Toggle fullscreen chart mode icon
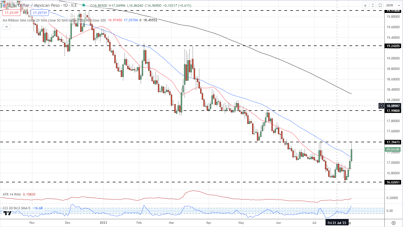403x227 pixels. coord(380,5)
